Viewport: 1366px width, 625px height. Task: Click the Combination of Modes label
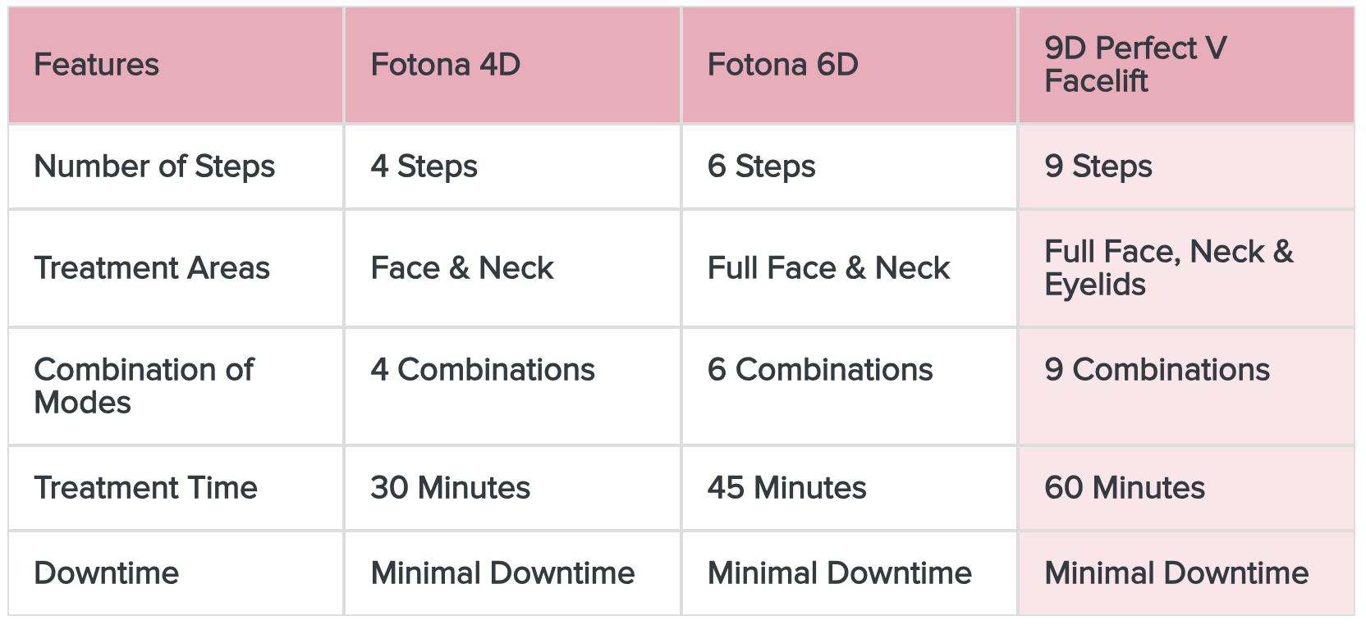point(144,385)
